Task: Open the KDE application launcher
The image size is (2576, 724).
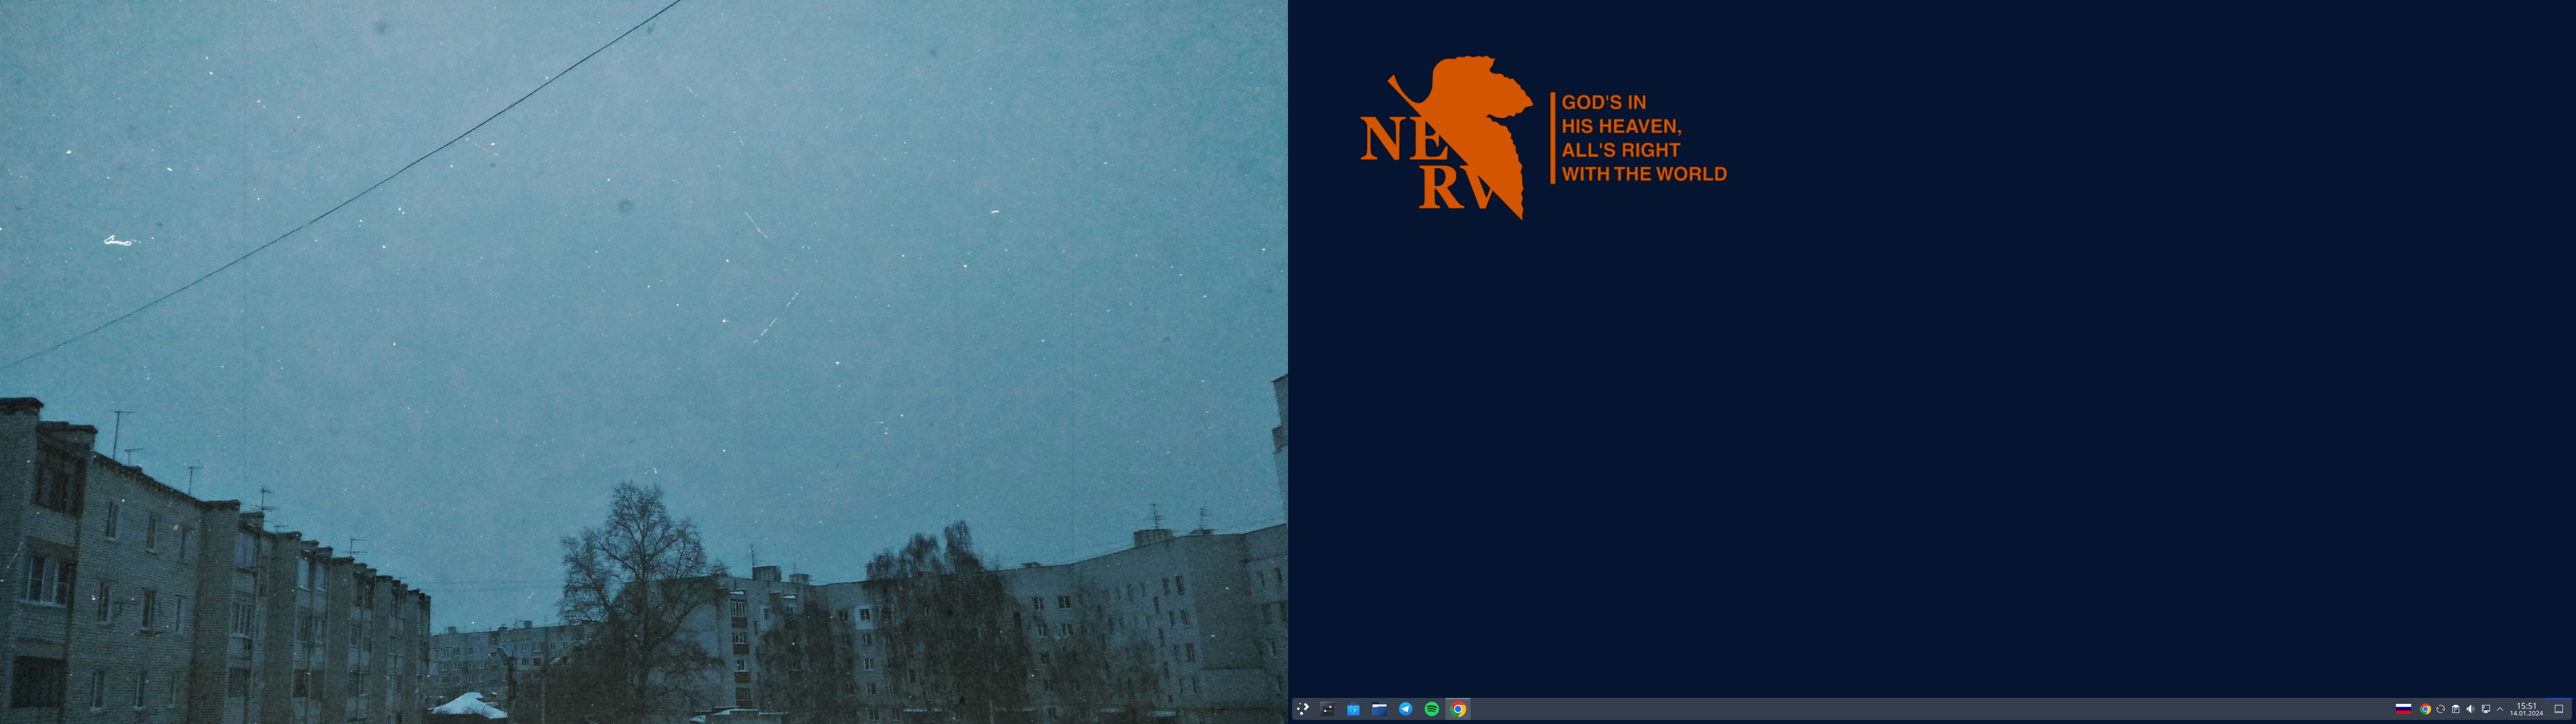Action: click(1303, 709)
